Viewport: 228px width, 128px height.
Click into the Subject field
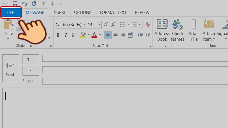pyautogui.click(x=135, y=81)
